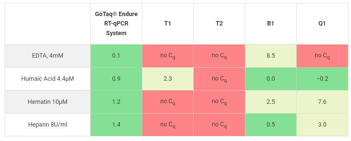Select the no Cq cell for Heparin under T2
Screen dimensions: 351x141
point(219,125)
